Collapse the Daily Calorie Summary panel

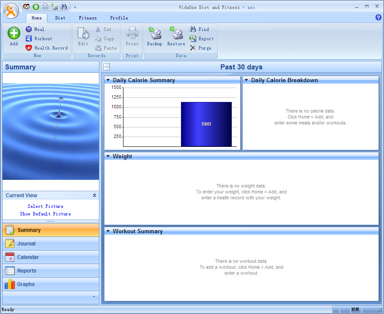[x=108, y=80]
